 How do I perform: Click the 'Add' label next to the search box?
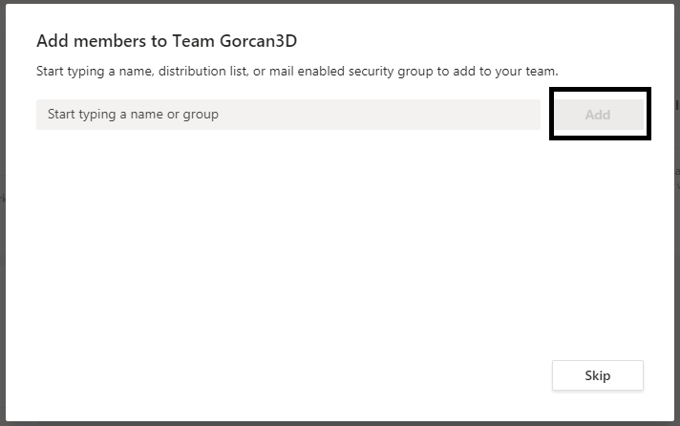[x=598, y=115]
